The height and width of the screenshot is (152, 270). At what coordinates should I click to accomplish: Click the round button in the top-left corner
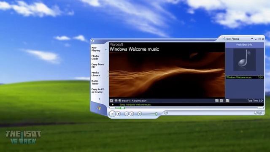tap(92, 41)
